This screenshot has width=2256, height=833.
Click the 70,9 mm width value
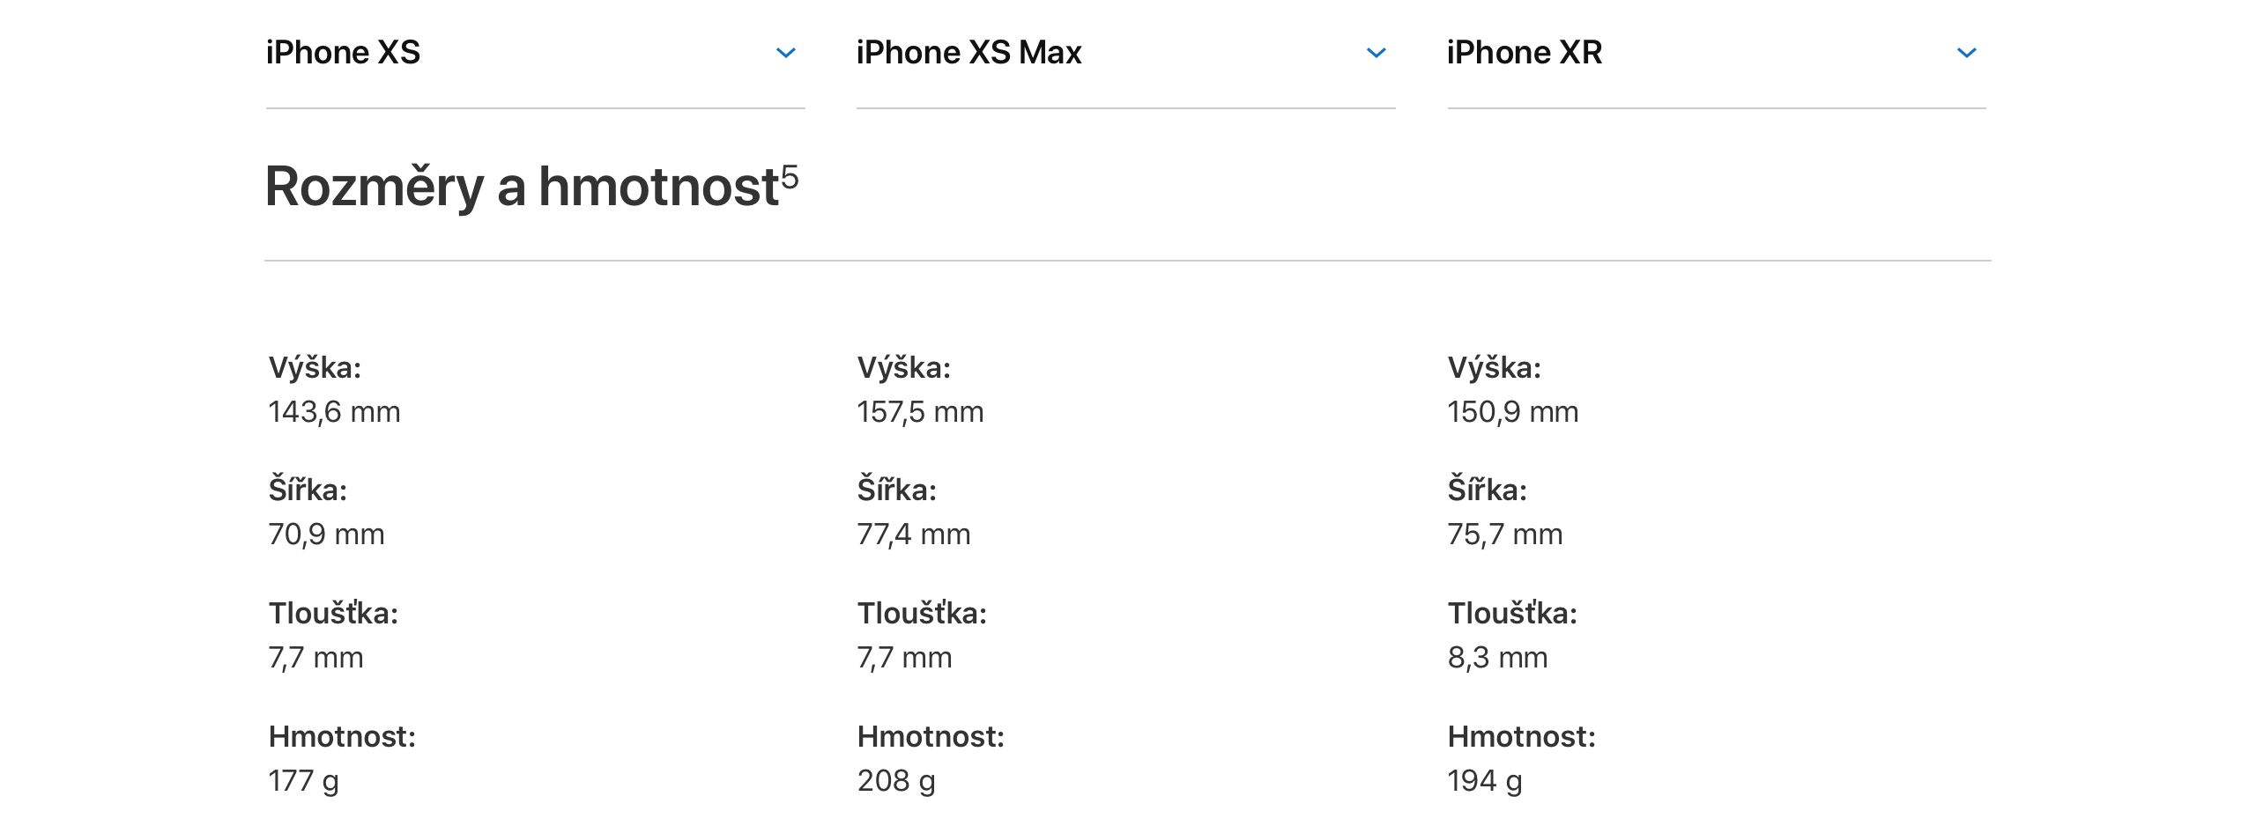pos(326,534)
